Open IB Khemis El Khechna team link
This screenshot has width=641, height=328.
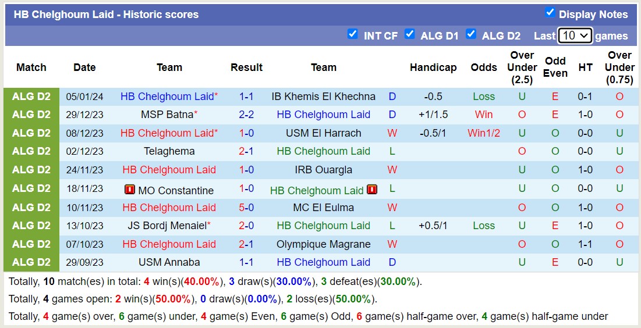(x=323, y=97)
